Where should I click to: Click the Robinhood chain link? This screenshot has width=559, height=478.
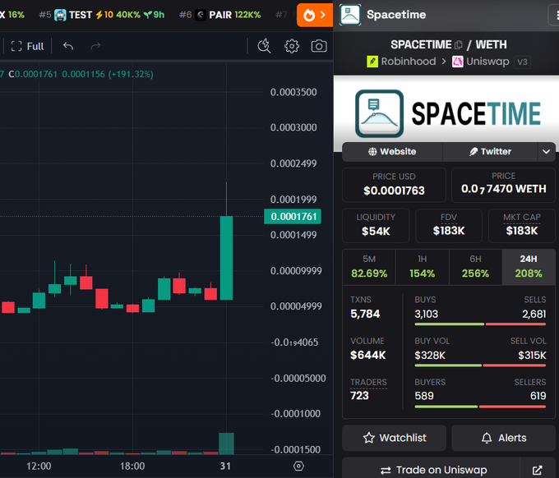401,62
